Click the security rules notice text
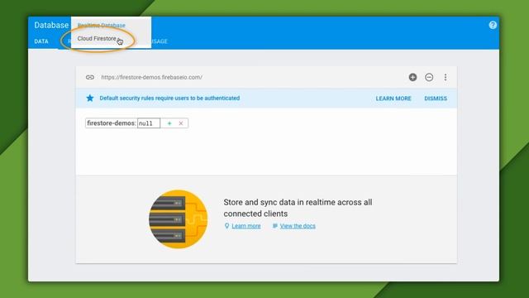The height and width of the screenshot is (298, 529). (x=169, y=98)
